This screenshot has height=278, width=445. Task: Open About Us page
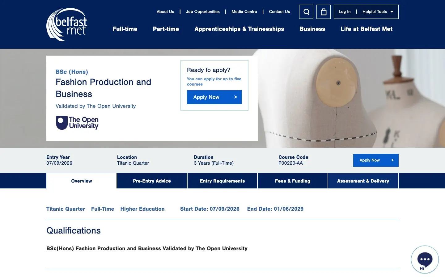coord(165,12)
